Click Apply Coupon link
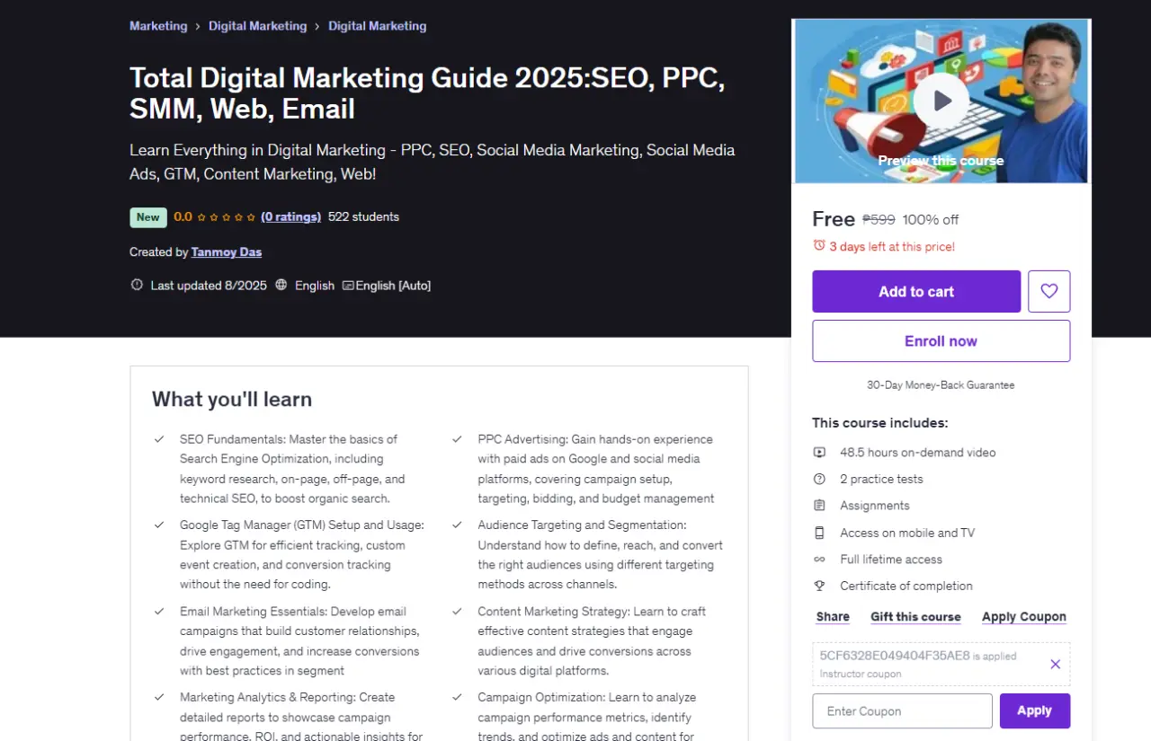This screenshot has height=741, width=1151. point(1024,617)
